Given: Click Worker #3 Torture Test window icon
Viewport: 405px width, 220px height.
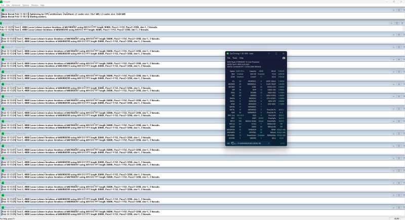Looking at the screenshot, I should click(x=3, y=47).
